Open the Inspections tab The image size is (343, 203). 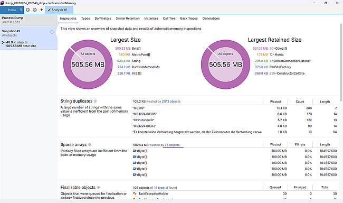[x=68, y=19]
